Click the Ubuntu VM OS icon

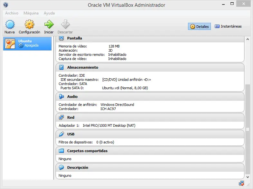point(10,43)
